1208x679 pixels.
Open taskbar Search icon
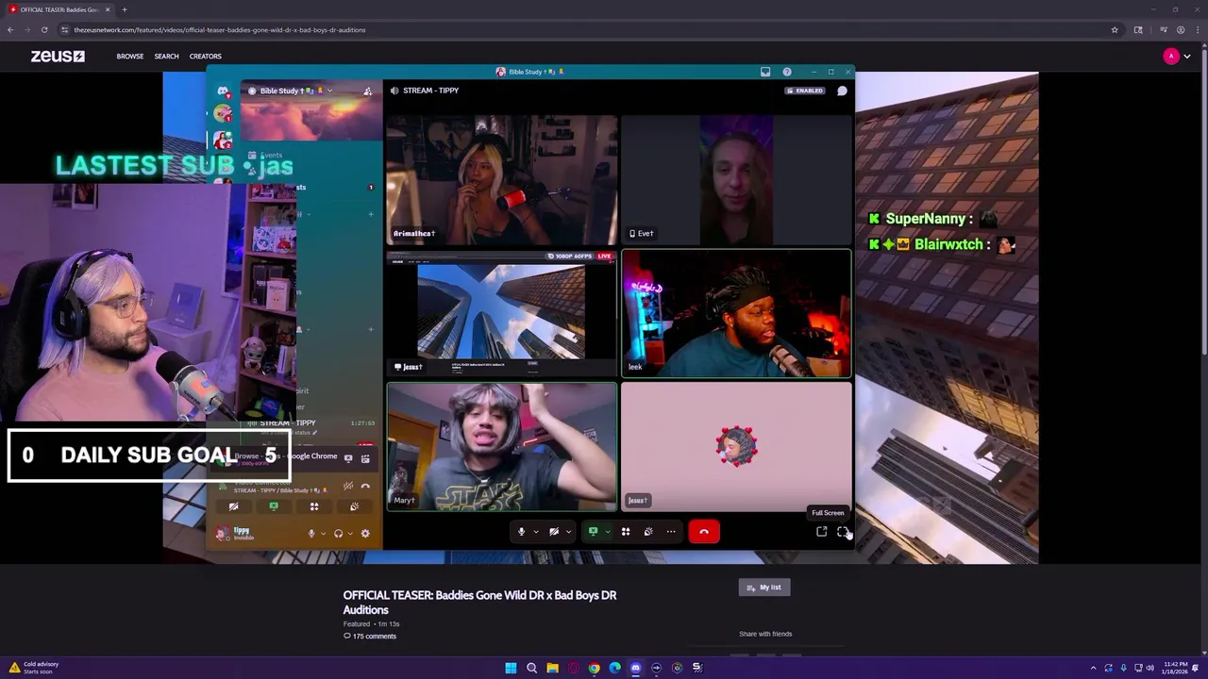[531, 668]
